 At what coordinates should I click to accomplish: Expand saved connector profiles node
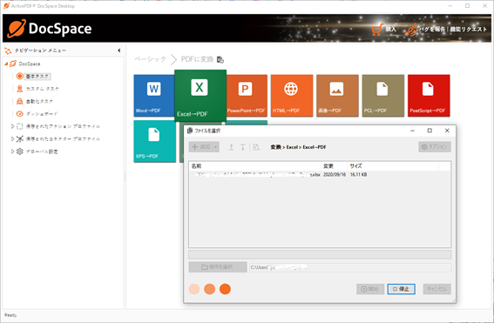12,138
